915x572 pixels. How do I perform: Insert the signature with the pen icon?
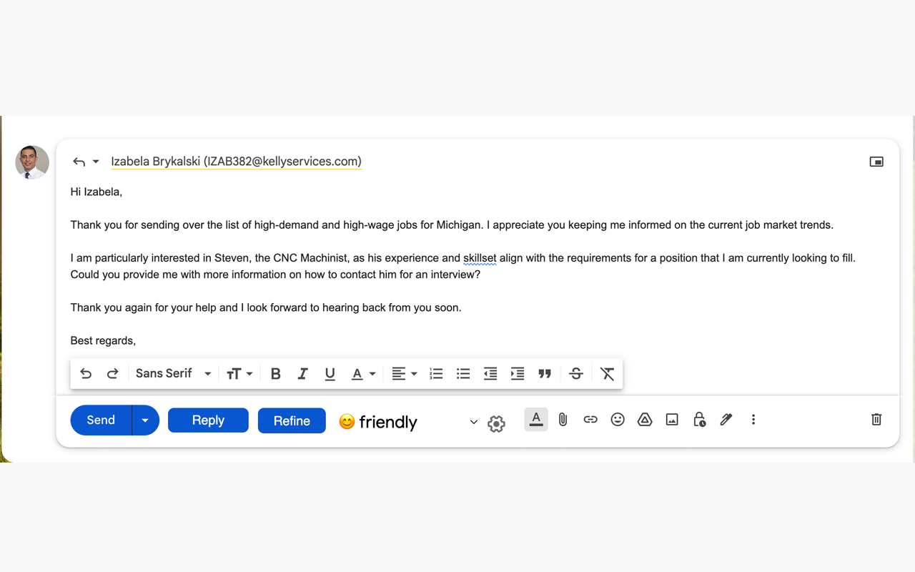coord(726,419)
